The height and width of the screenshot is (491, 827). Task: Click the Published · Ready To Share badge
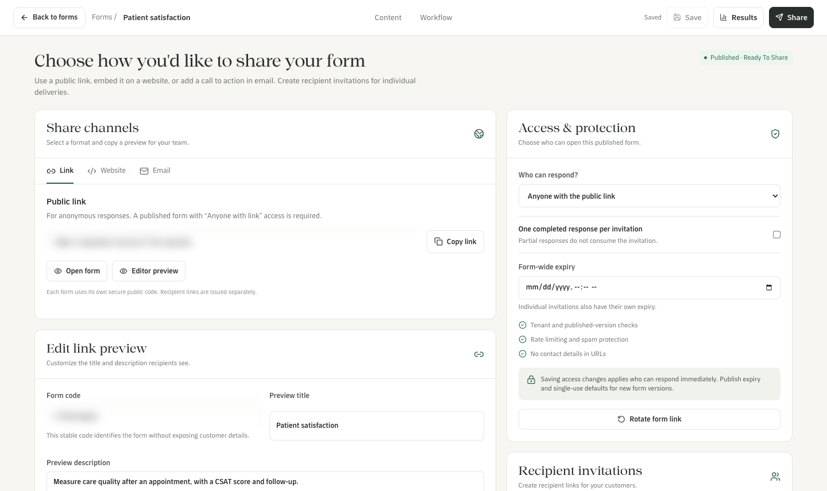(746, 57)
